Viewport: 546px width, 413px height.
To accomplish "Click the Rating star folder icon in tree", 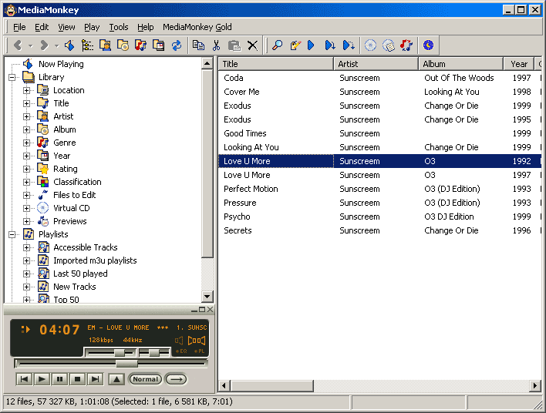I will click(x=43, y=169).
